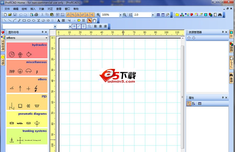
Task: Open the 编辑 (Edit) menu
Action: point(15,9)
